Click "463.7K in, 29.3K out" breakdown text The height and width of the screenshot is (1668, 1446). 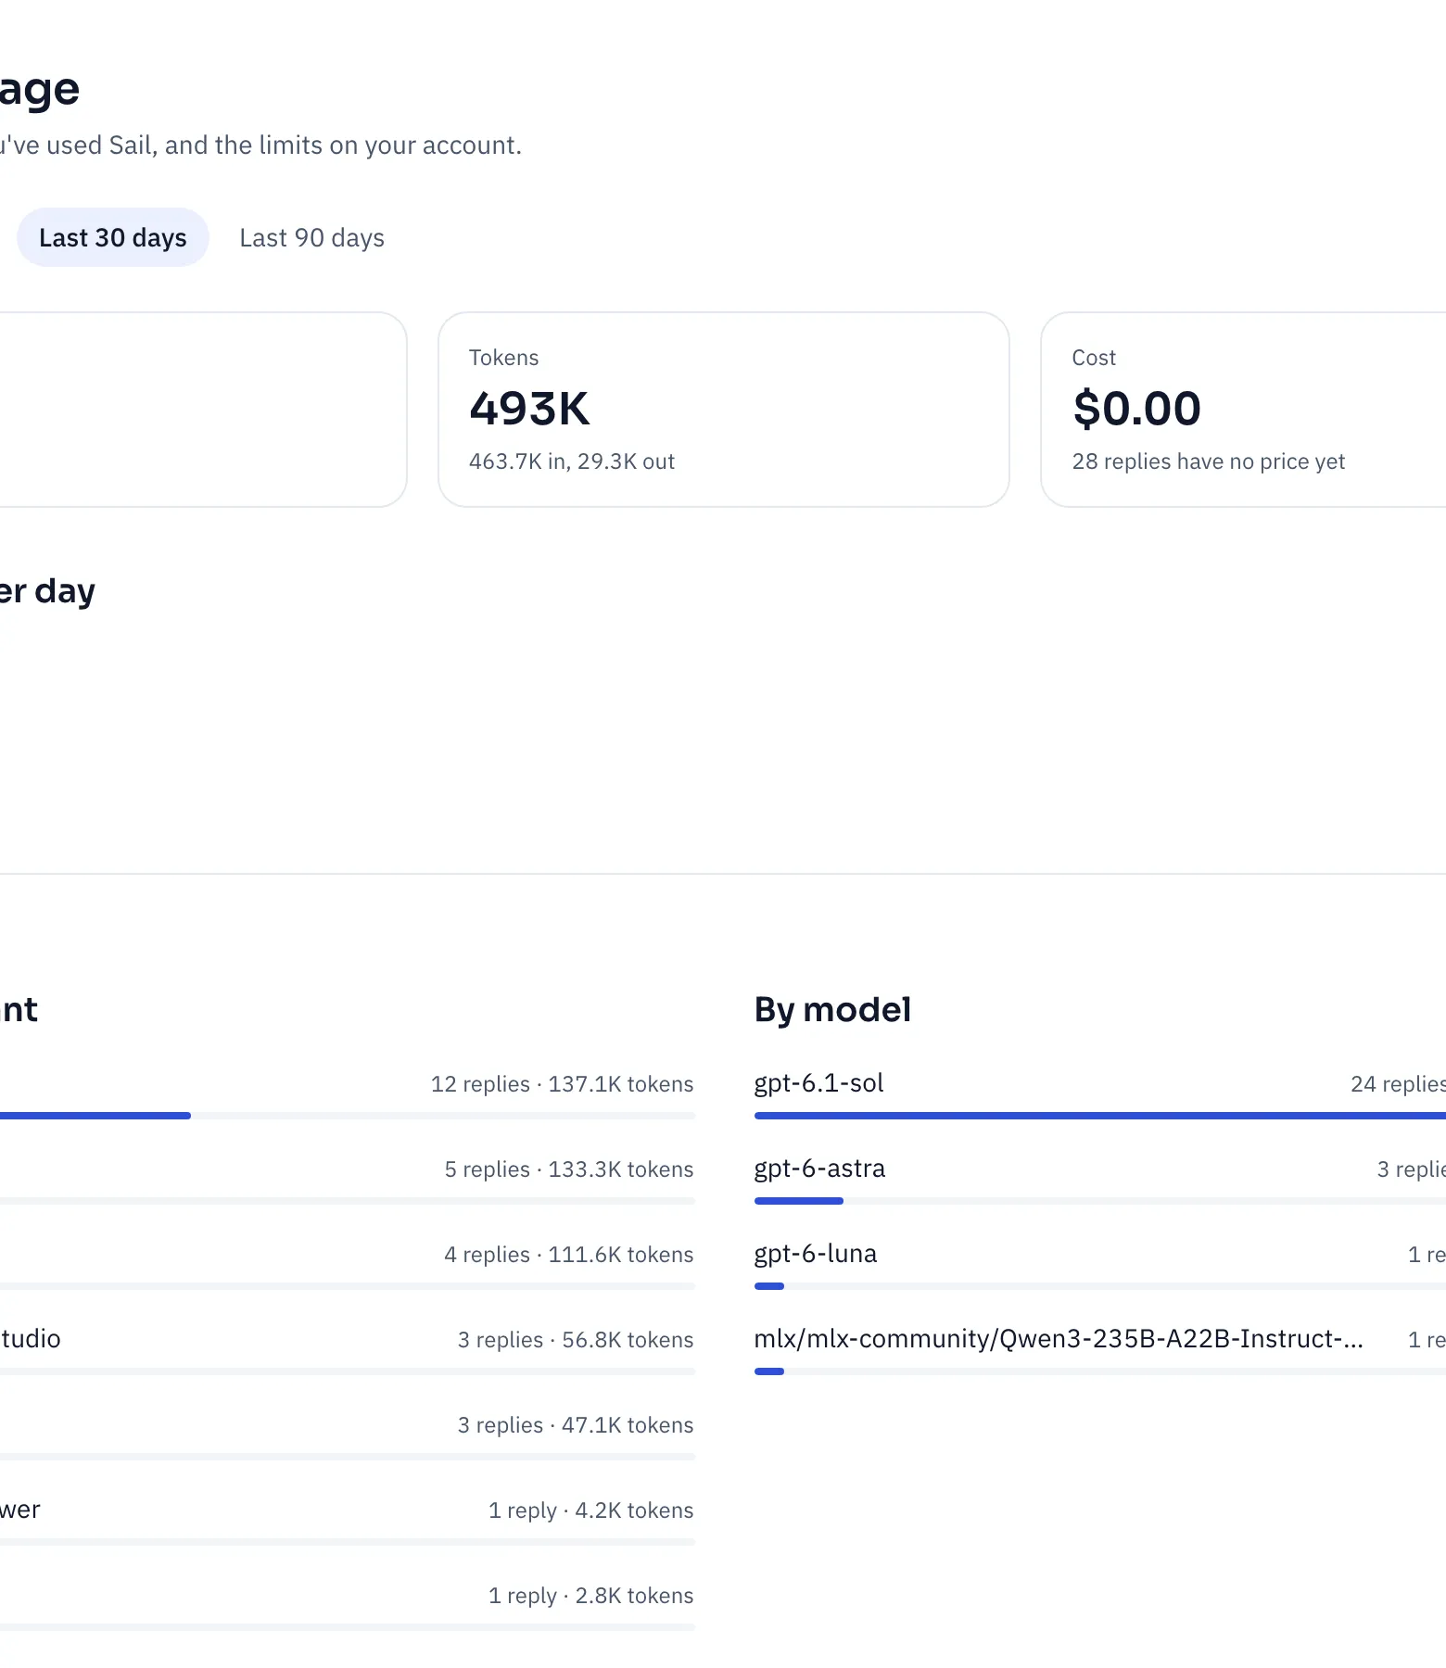(572, 461)
